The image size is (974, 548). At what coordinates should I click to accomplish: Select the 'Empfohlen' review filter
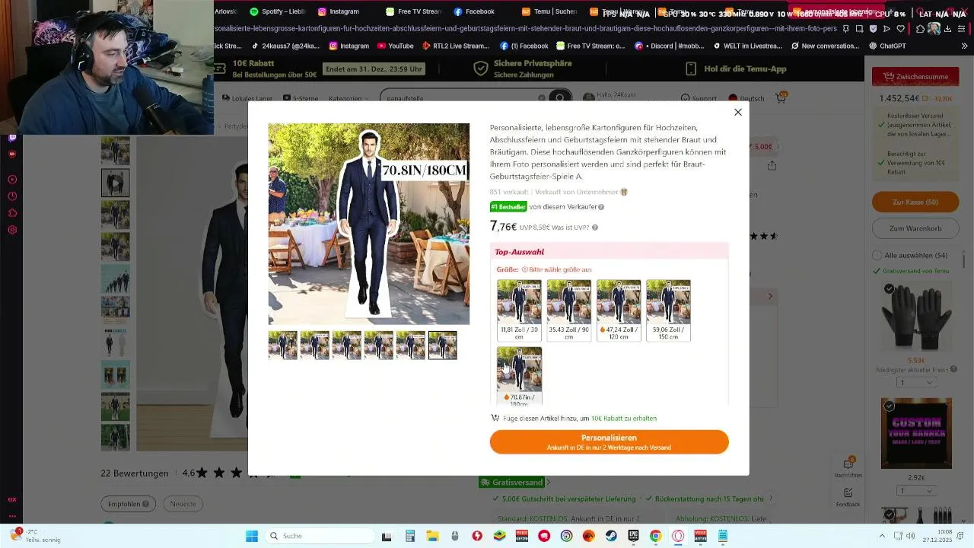tap(128, 503)
